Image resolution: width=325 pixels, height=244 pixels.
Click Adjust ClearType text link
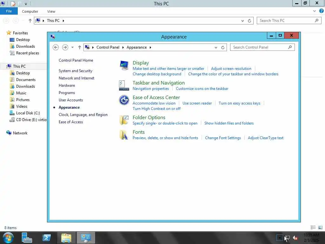coord(266,138)
